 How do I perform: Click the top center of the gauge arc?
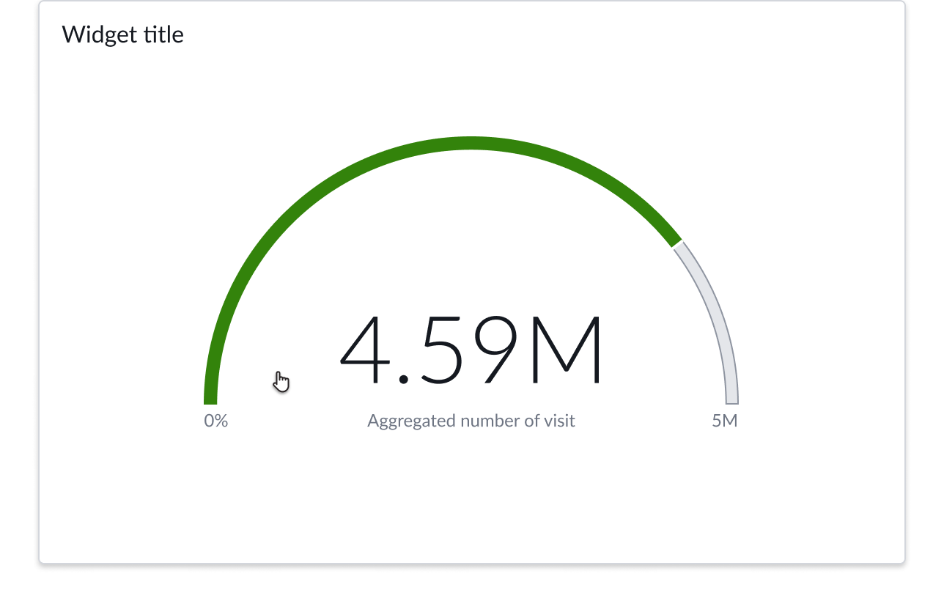tap(471, 144)
